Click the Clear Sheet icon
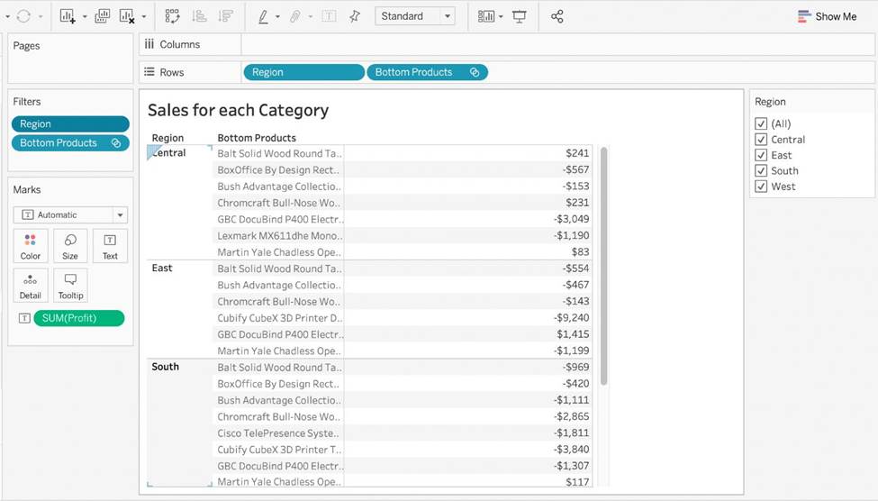The width and height of the screenshot is (878, 501). click(127, 16)
